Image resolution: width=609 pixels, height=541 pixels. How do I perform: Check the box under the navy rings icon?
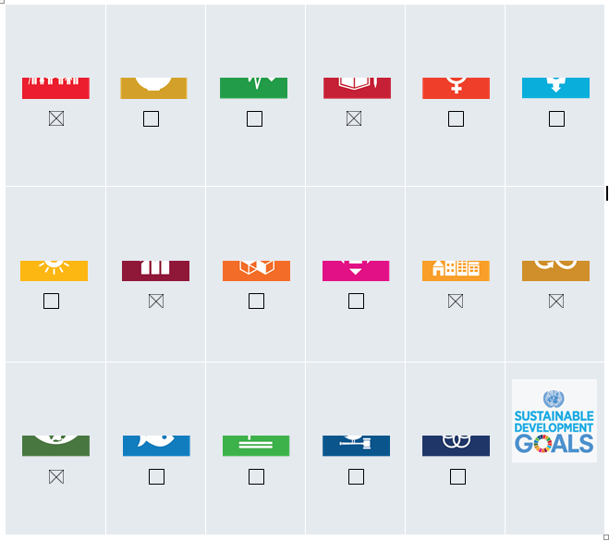(457, 477)
